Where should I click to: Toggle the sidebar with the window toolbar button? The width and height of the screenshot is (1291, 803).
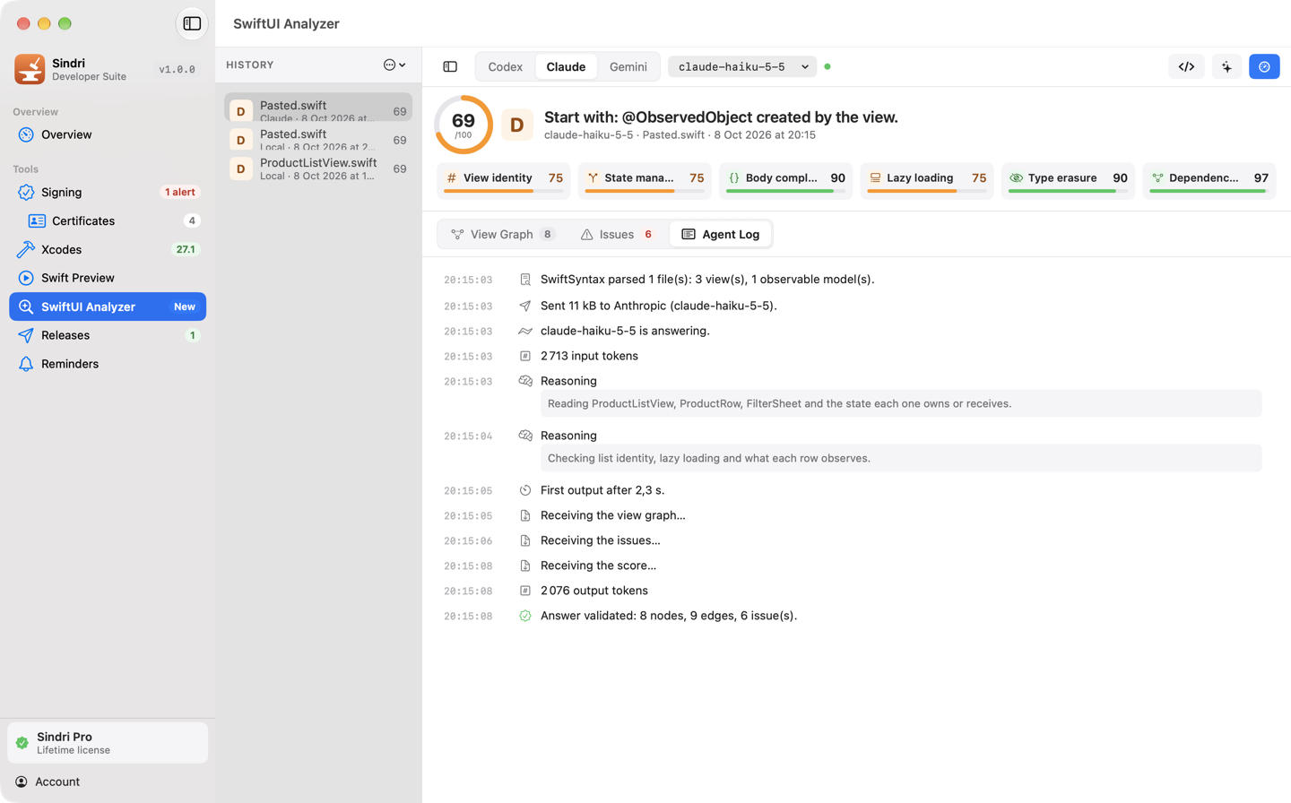click(192, 23)
